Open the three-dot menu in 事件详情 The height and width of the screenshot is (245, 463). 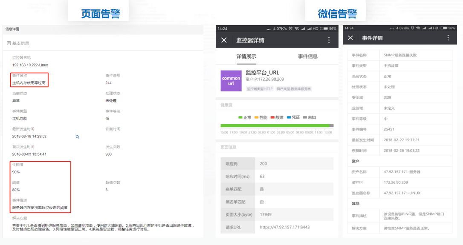448,38
